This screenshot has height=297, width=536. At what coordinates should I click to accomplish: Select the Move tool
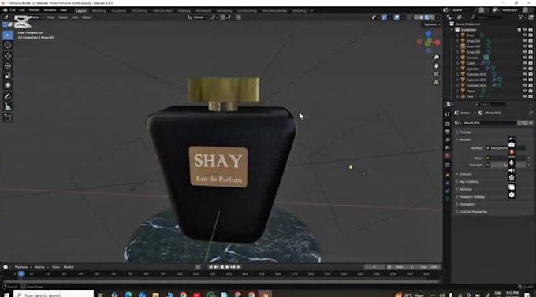pyautogui.click(x=8, y=56)
